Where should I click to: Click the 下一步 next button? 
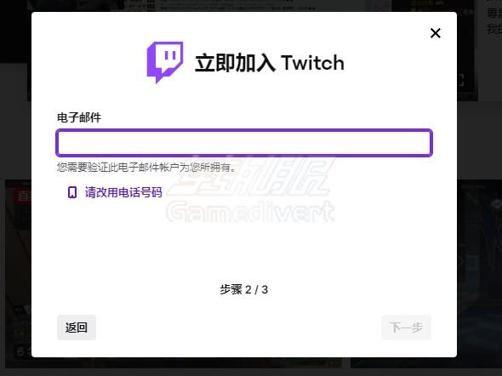tap(406, 328)
